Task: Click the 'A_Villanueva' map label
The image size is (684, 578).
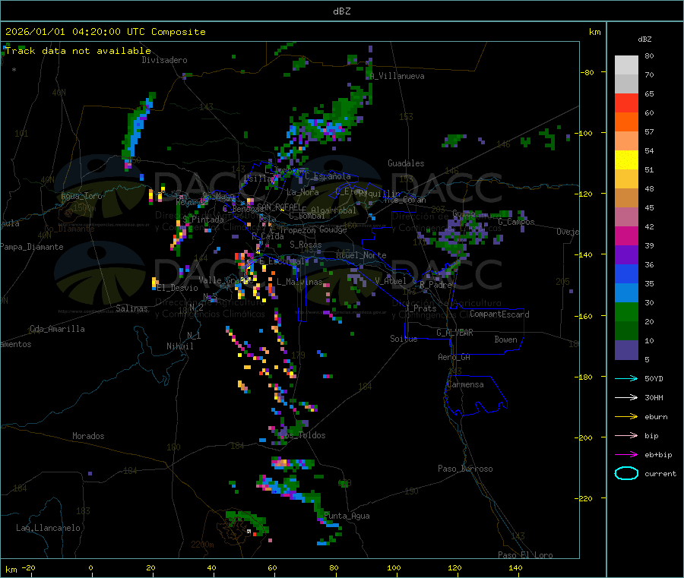Action: pyautogui.click(x=397, y=76)
